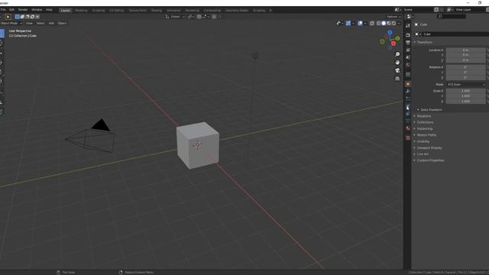Open the Output properties tab
The height and width of the screenshot is (275, 489).
click(408, 43)
